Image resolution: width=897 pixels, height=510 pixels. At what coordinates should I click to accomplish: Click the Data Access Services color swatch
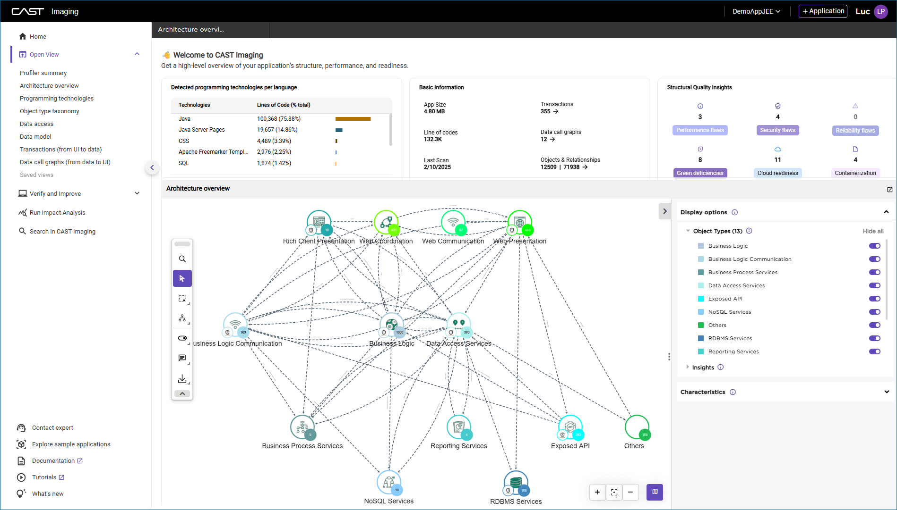pyautogui.click(x=701, y=285)
